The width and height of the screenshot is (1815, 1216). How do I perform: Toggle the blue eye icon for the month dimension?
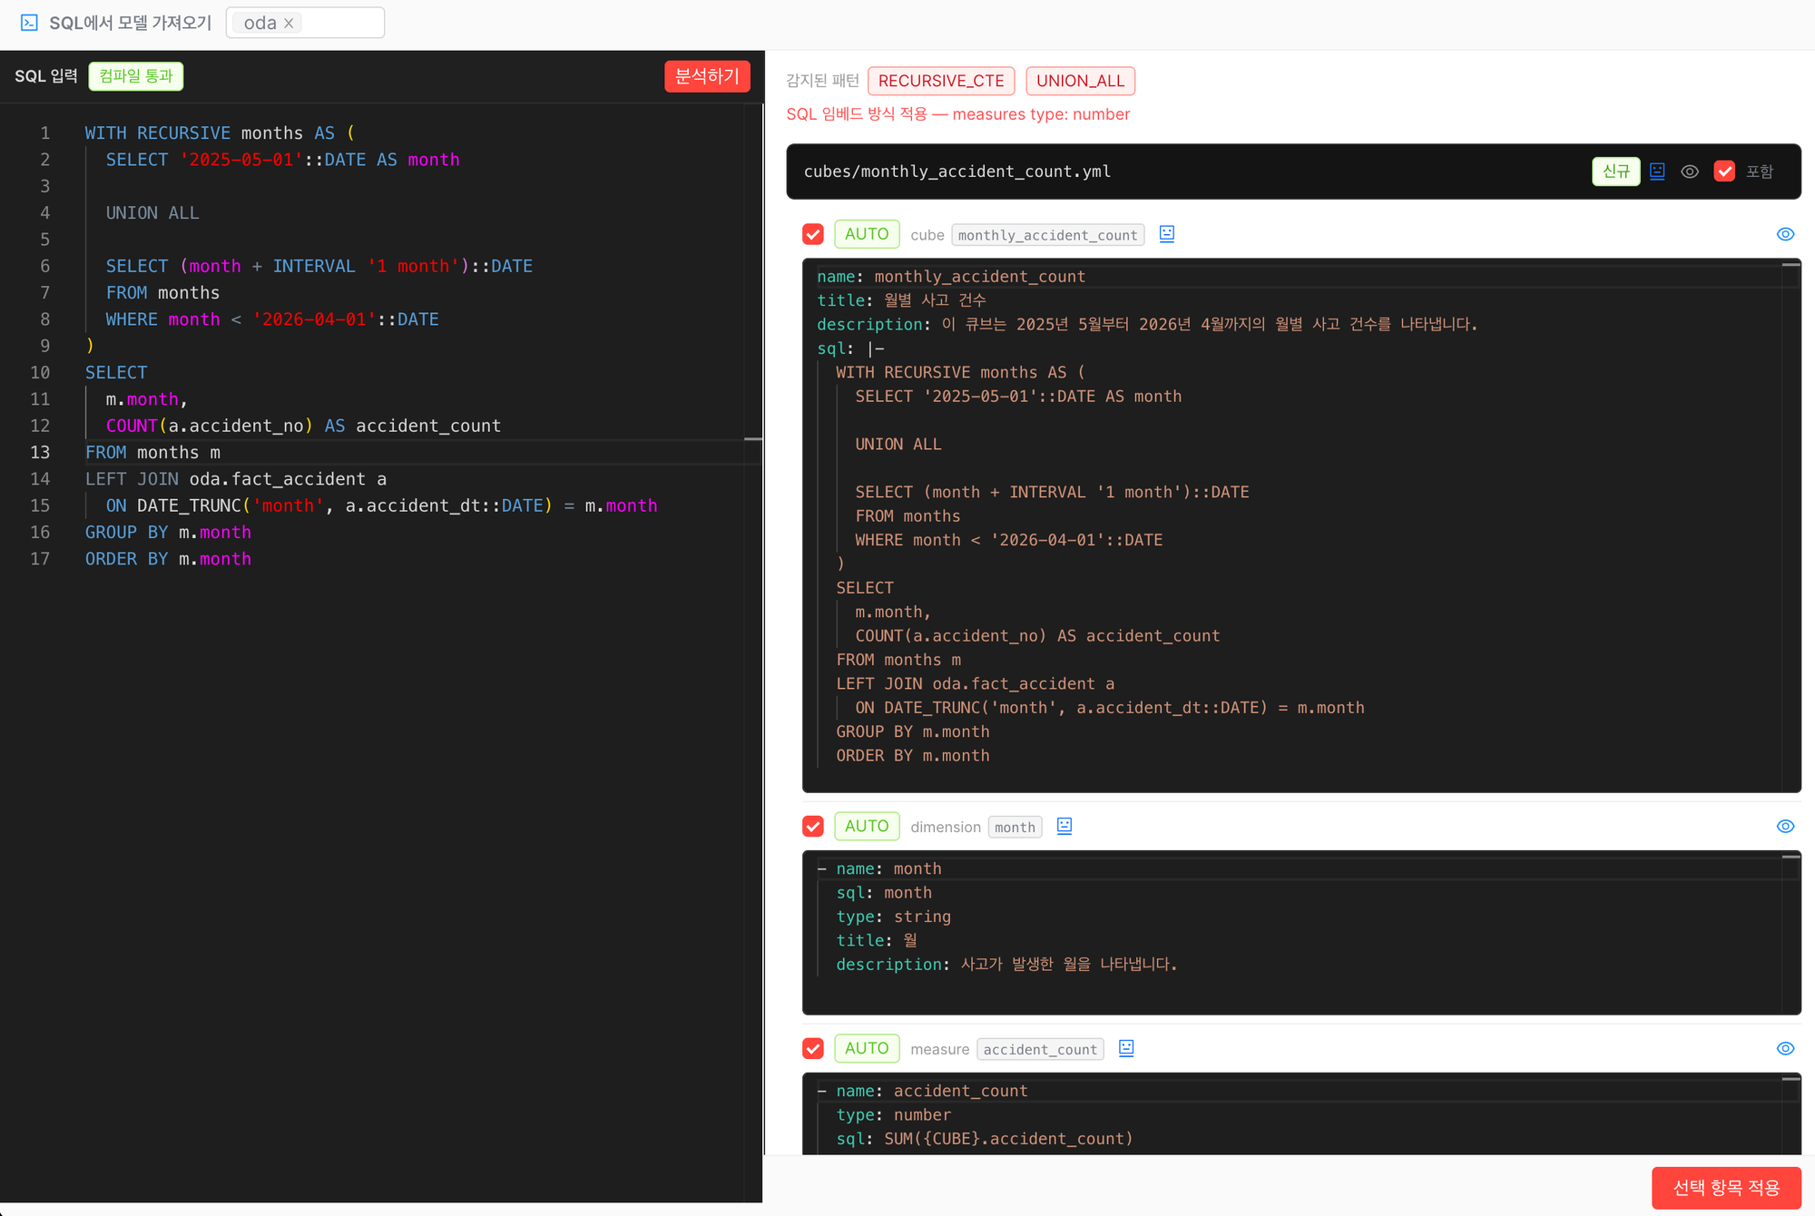tap(1785, 827)
